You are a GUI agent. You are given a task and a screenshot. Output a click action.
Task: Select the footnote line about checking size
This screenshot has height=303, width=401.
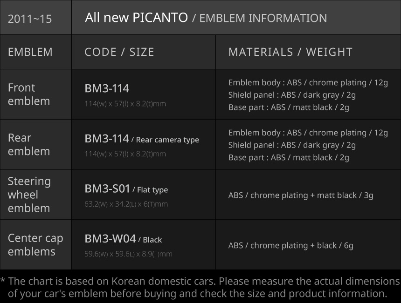[197, 294]
